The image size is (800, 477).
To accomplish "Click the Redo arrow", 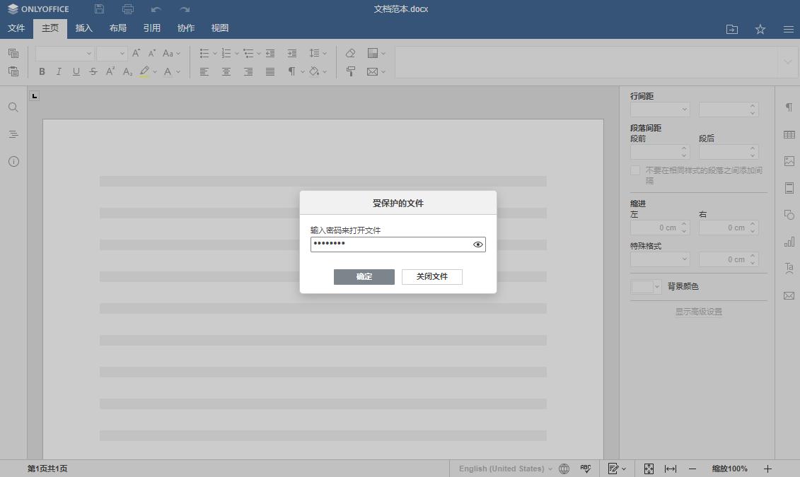I will 185,9.
